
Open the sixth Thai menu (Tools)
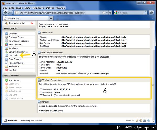pyautogui.click(x=50, y=8)
